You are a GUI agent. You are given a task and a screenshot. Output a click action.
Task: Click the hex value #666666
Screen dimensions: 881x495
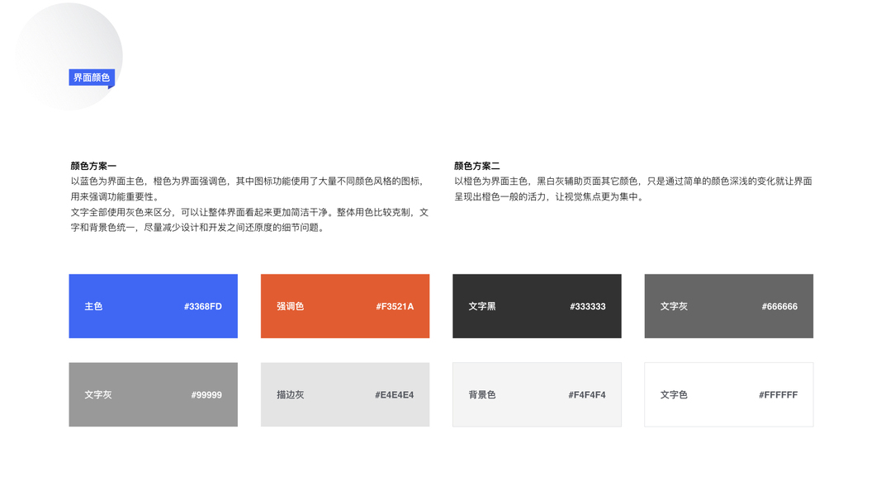point(779,306)
